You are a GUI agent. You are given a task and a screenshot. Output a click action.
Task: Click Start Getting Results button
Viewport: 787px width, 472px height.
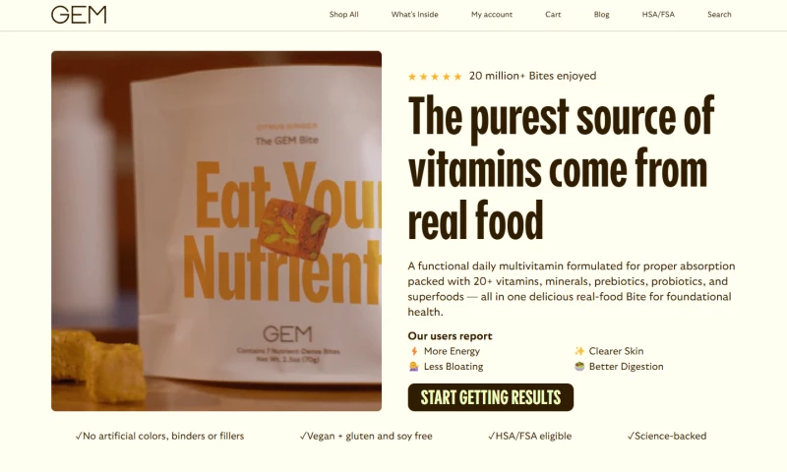pyautogui.click(x=490, y=397)
